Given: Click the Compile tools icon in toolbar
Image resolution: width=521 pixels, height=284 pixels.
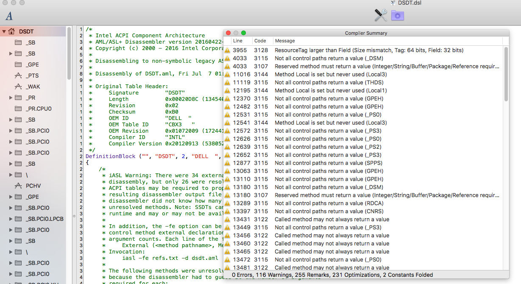Looking at the screenshot, I should coord(381,16).
